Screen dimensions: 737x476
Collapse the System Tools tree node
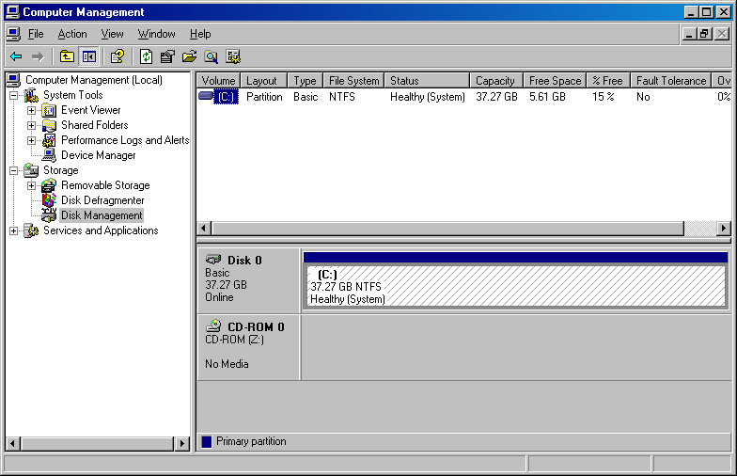[x=13, y=95]
